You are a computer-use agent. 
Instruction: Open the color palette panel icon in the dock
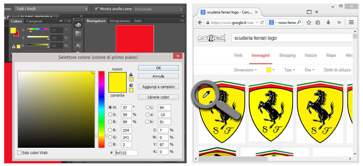click(78, 25)
